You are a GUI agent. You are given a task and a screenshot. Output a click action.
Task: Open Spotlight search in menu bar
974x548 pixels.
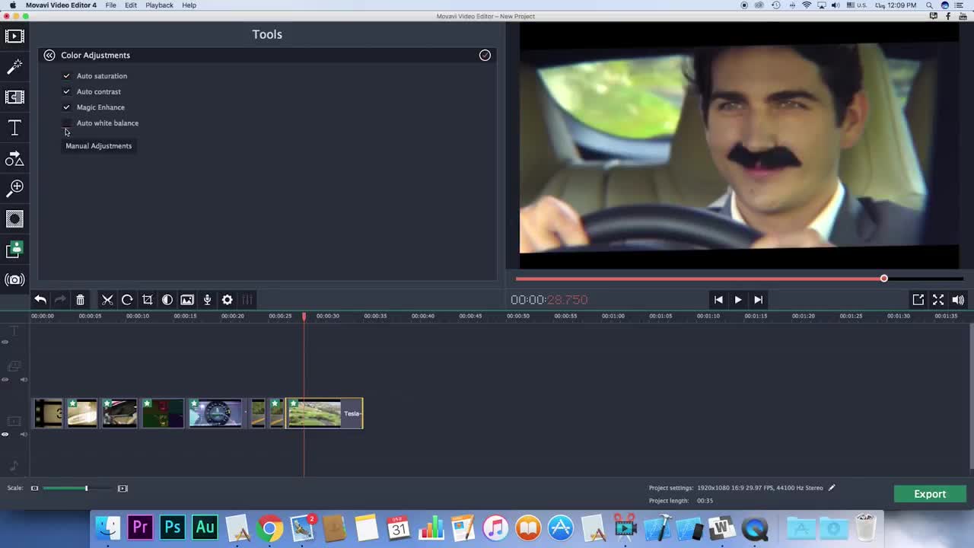tap(929, 5)
